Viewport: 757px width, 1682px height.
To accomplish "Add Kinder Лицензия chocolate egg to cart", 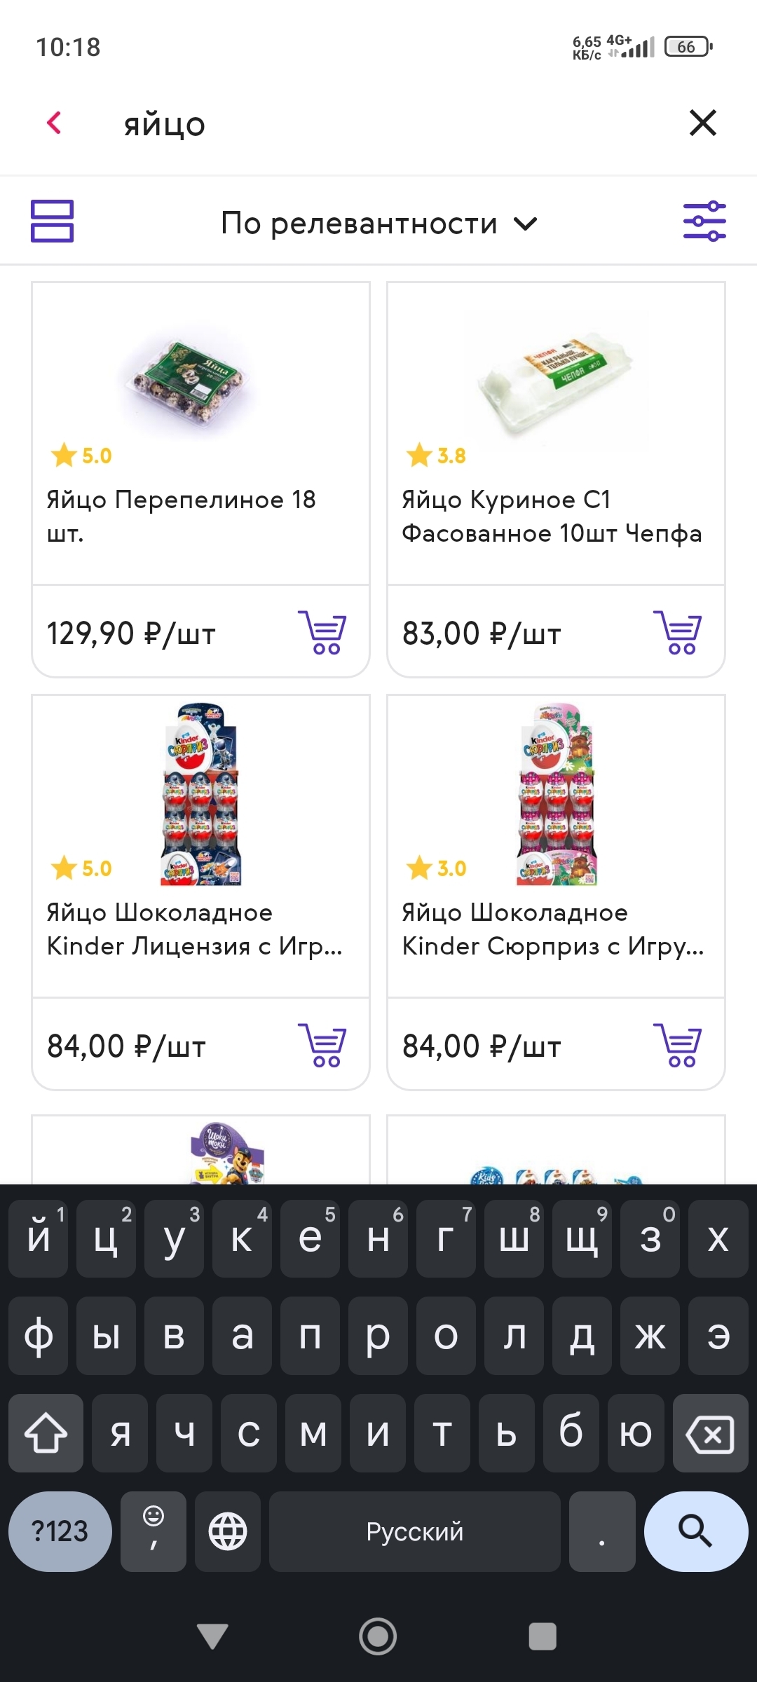I will [x=322, y=1045].
